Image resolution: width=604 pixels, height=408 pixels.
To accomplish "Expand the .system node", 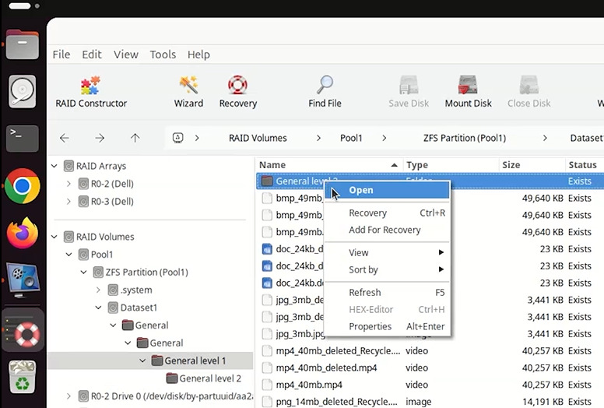I will point(98,290).
